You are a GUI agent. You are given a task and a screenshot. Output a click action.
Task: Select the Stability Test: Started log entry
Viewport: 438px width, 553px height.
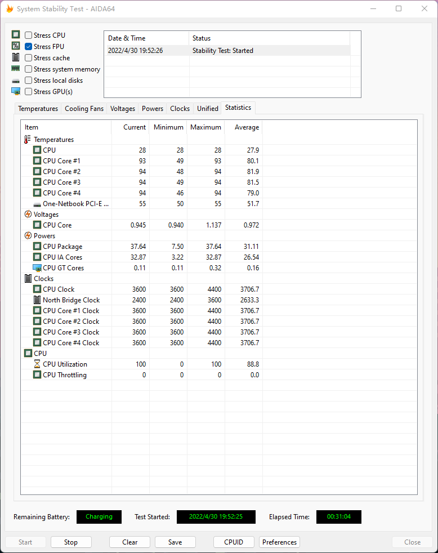coord(227,51)
